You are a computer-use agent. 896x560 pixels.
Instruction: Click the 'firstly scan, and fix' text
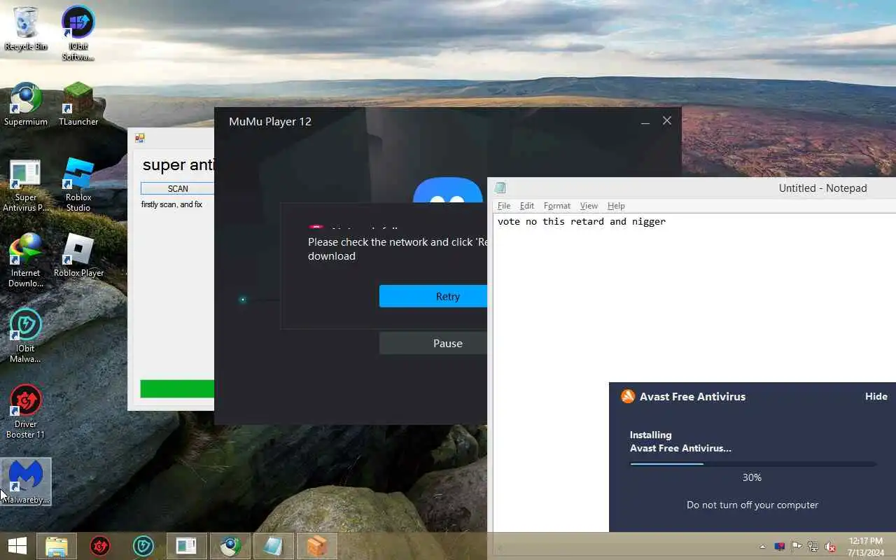(x=171, y=204)
